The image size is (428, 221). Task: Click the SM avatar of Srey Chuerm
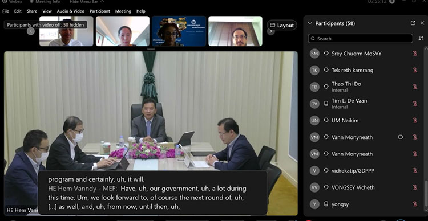[x=314, y=54]
